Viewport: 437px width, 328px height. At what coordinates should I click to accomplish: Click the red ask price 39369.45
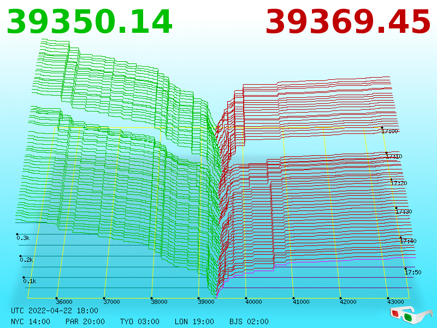348,22
